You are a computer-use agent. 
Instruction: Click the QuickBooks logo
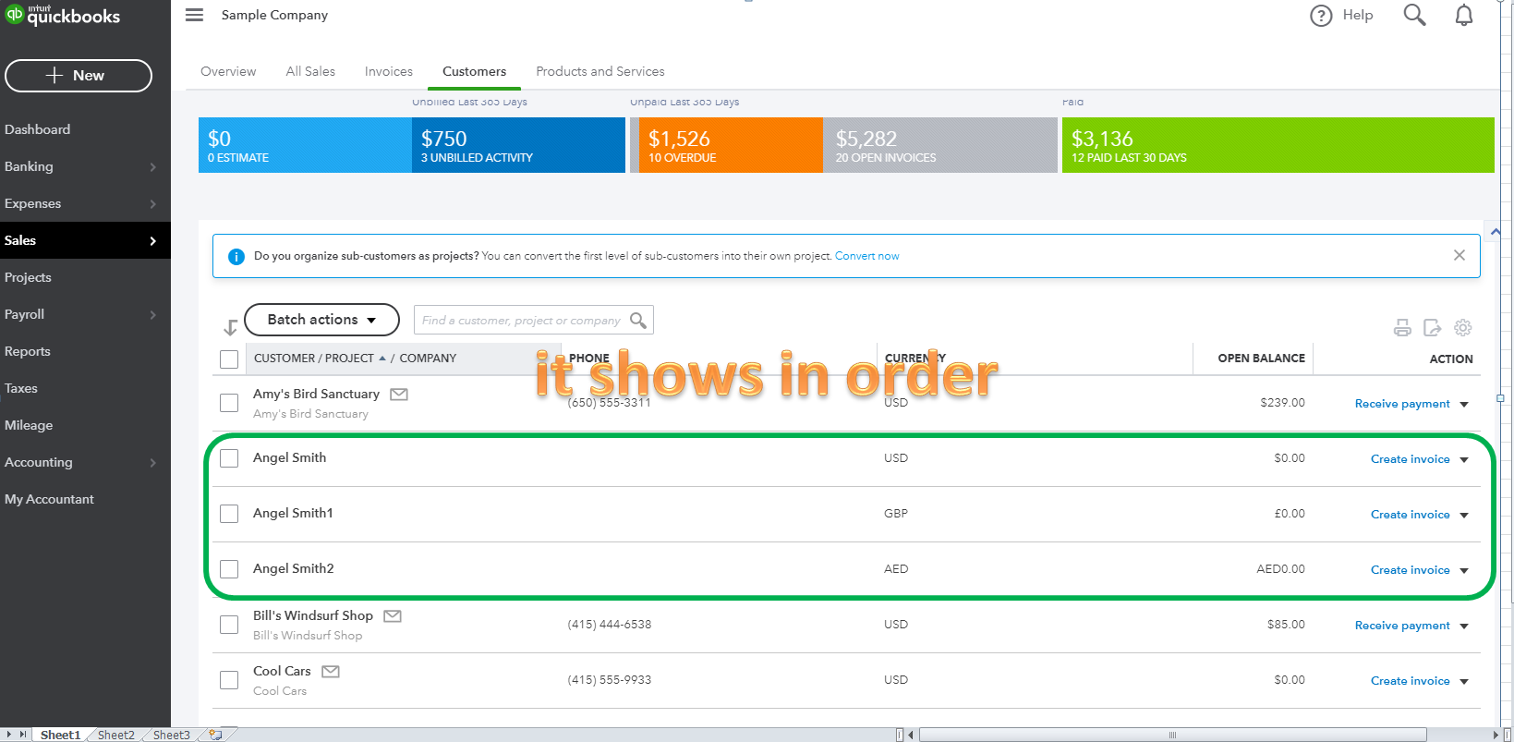point(63,15)
